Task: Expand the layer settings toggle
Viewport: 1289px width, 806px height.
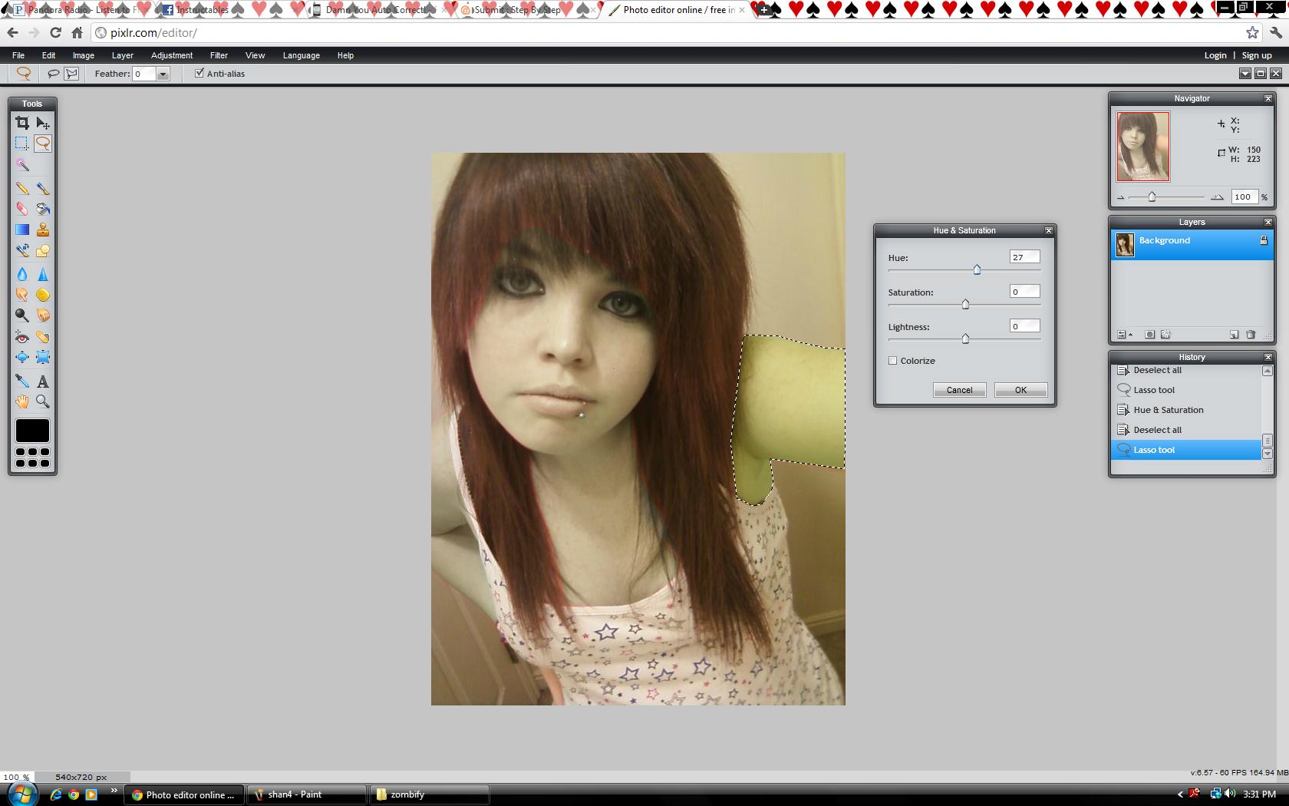Action: tap(1124, 335)
